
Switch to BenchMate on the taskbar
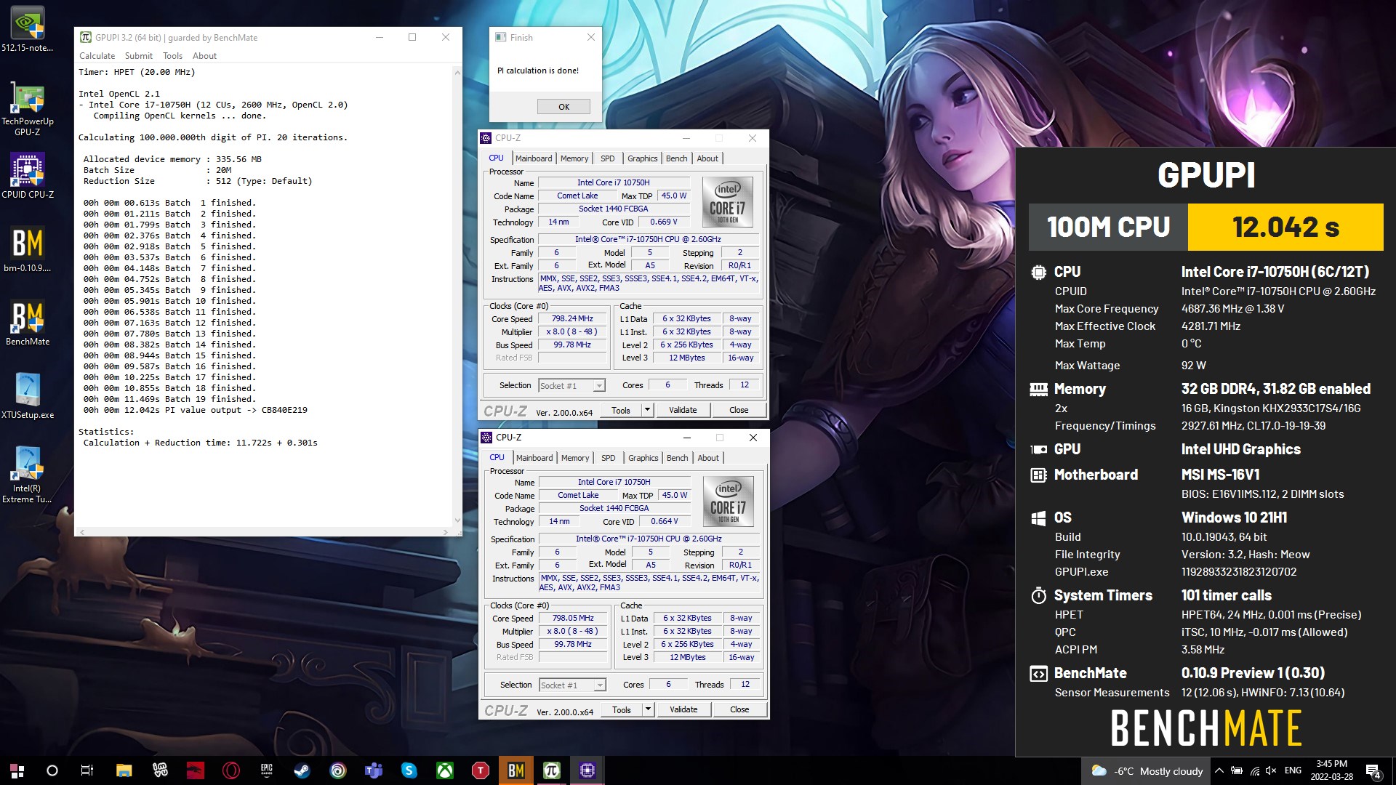pyautogui.click(x=516, y=770)
